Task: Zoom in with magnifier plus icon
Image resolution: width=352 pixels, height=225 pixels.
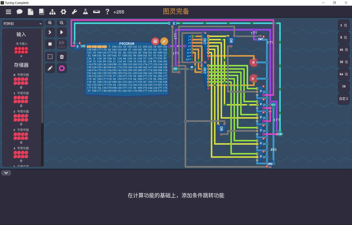Action: (x=50, y=23)
